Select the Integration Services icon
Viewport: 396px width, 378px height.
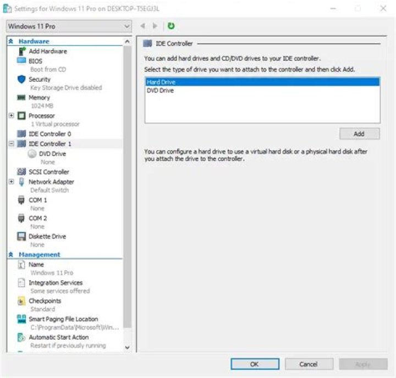[x=21, y=282]
